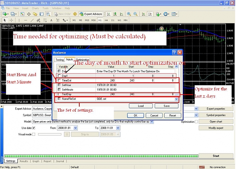Select the Fibonacci Retracement tool
Screen dimensions: 236x169
[45, 20]
